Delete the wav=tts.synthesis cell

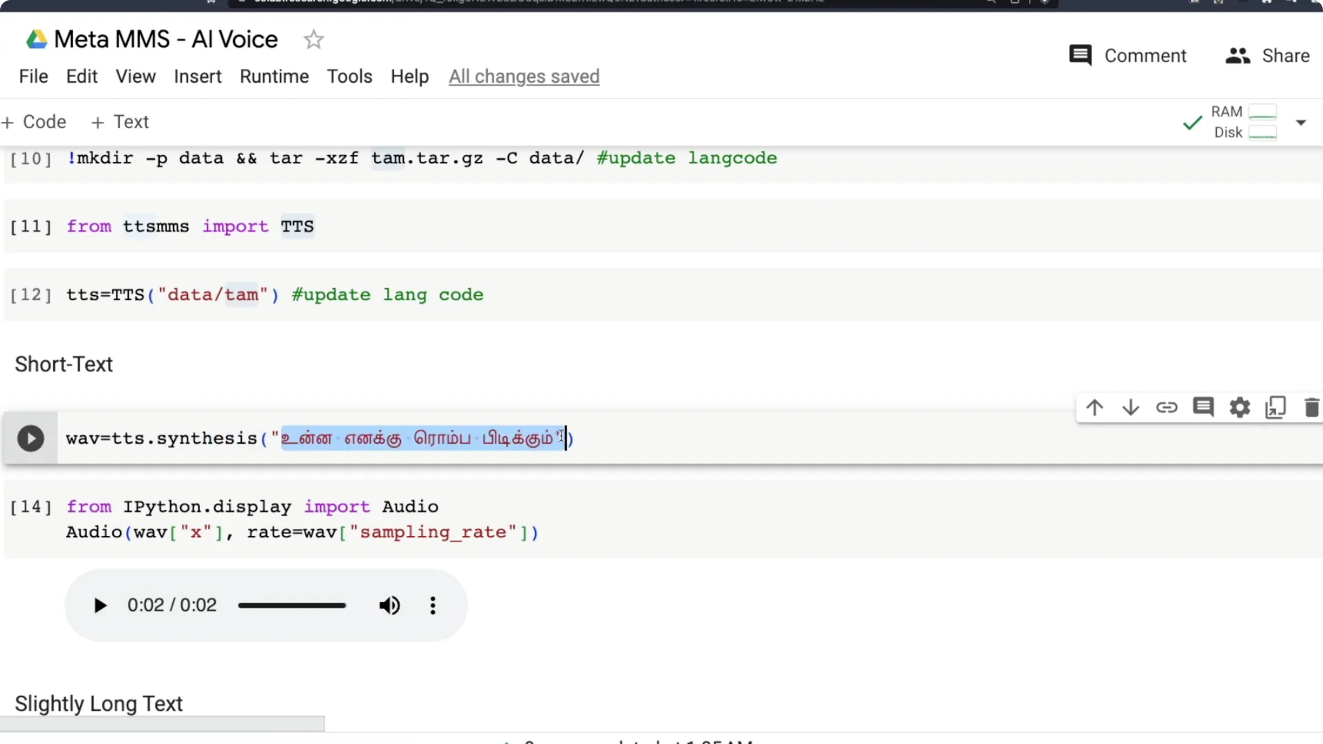click(x=1311, y=407)
